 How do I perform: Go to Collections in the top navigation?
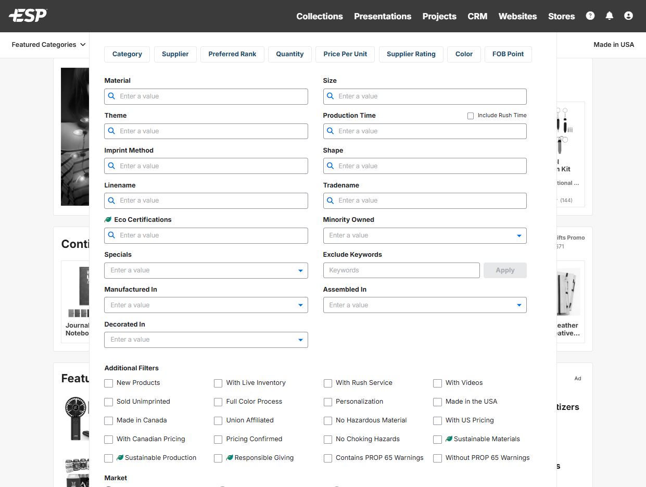pos(319,16)
